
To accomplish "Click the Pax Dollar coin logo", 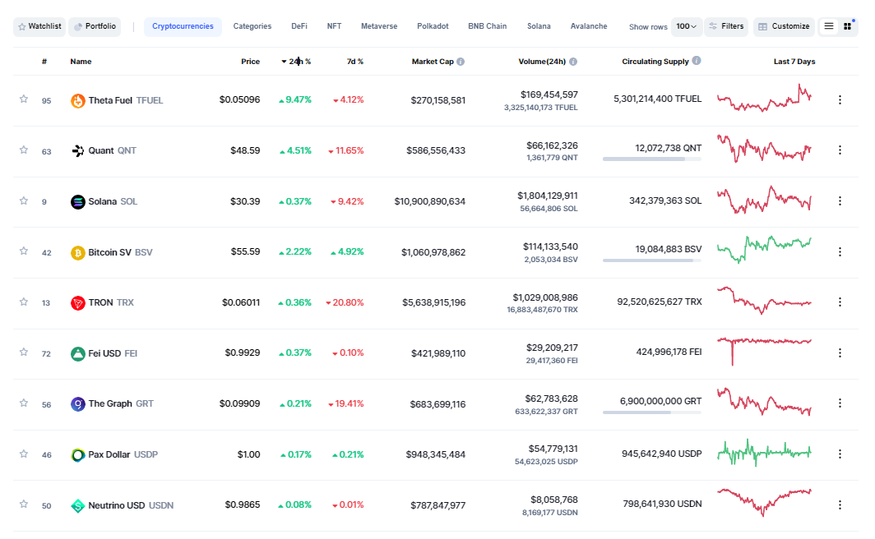I will [x=77, y=455].
